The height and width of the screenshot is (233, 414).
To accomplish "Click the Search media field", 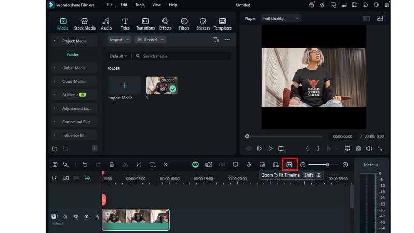I will coord(182,56).
